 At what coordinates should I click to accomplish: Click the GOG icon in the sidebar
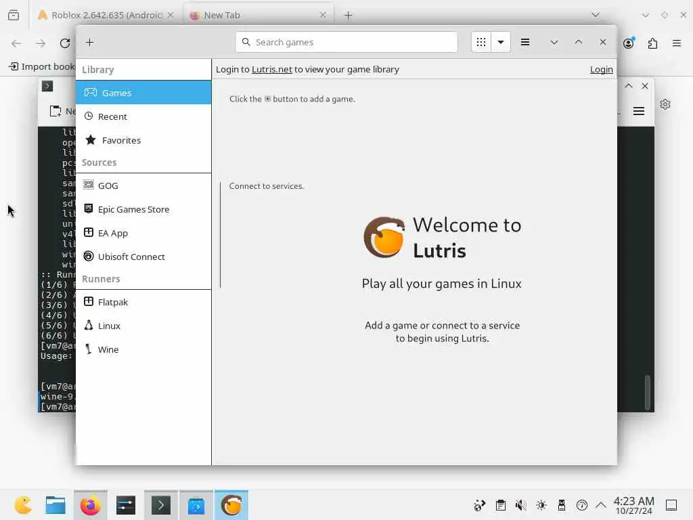click(89, 185)
